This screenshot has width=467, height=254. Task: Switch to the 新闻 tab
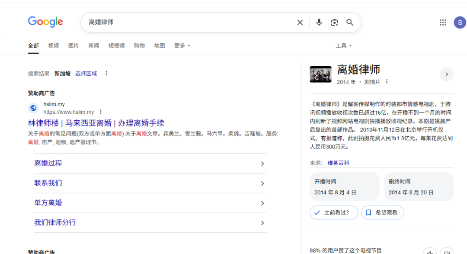[93, 45]
